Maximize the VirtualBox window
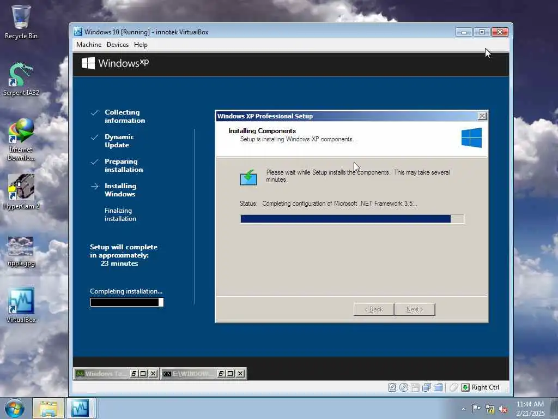Viewport: 558px width, 419px height. click(x=482, y=32)
